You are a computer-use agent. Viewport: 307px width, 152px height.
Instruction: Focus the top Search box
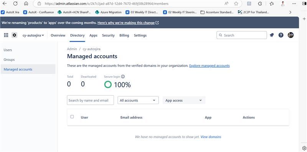pyautogui.click(x=242, y=35)
